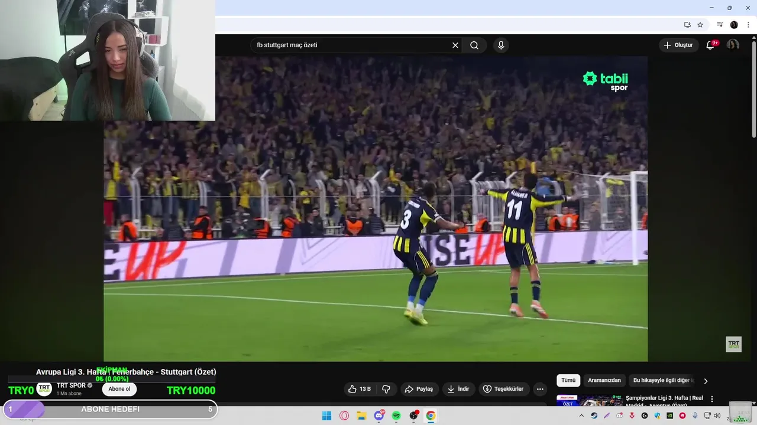The image size is (757, 425).
Task: Subscribe with the Abone ol button
Action: (x=119, y=389)
